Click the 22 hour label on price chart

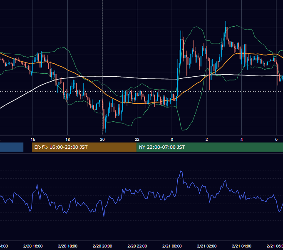coord(137,140)
